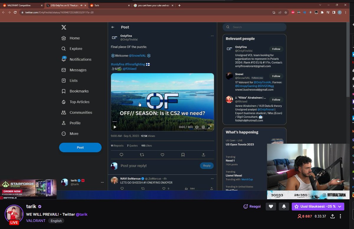The width and height of the screenshot is (354, 229).
Task: Open Lists in the X sidebar
Action: pyautogui.click(x=70, y=80)
